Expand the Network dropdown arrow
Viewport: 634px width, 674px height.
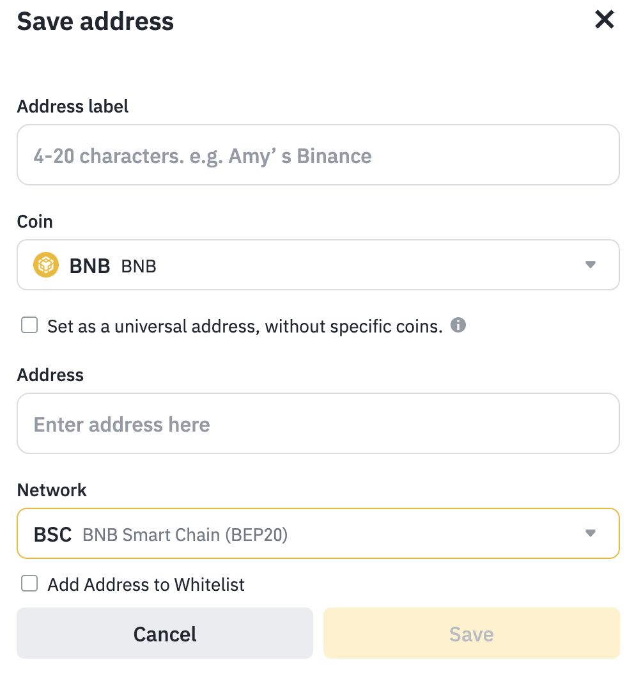tap(590, 533)
